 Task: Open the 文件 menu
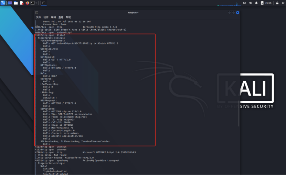click(38, 17)
